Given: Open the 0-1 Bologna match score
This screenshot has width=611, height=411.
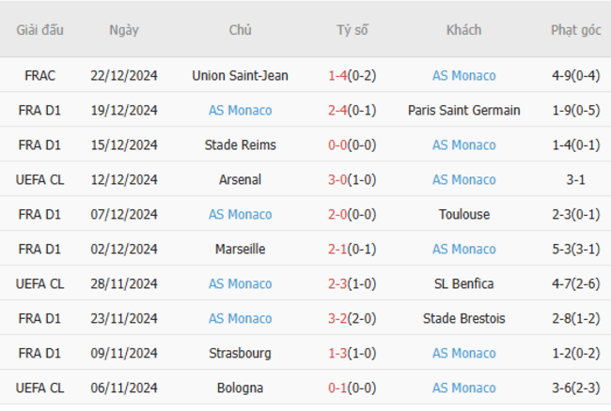Looking at the screenshot, I should click(x=337, y=388).
